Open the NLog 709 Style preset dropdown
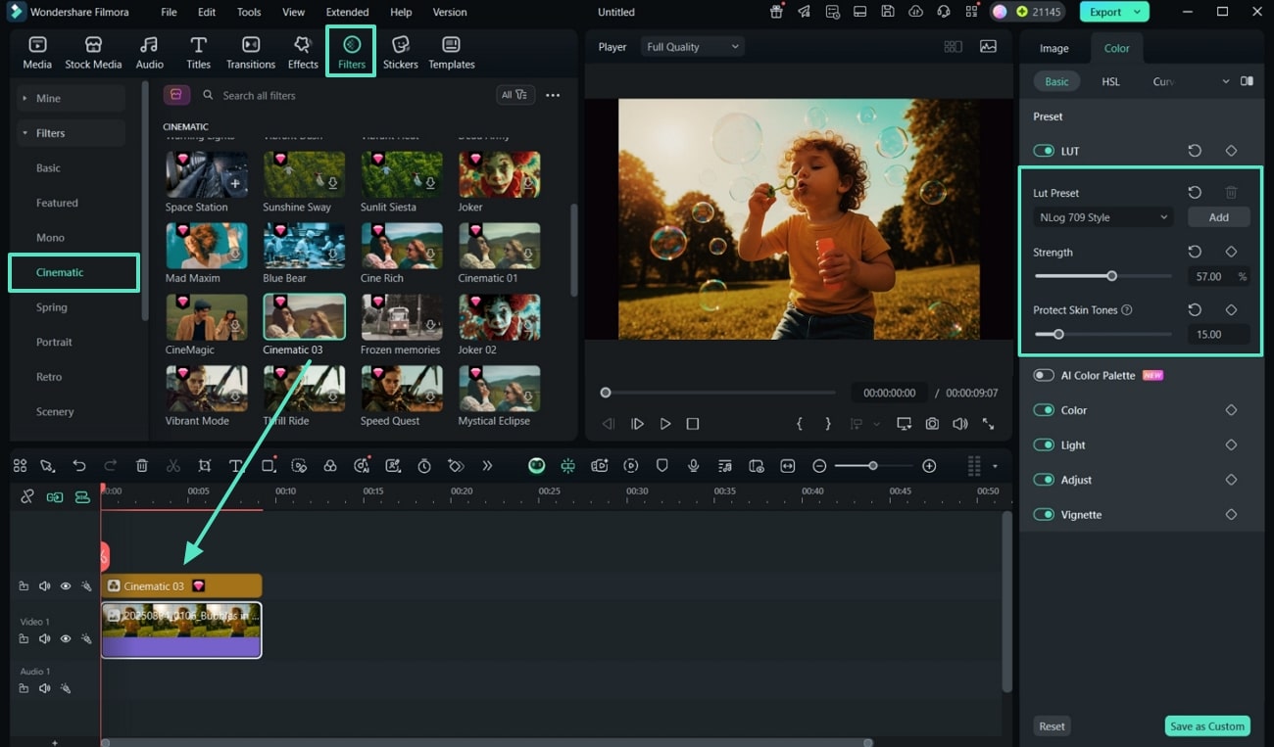Viewport: 1274px width, 747px height. [x=1102, y=217]
